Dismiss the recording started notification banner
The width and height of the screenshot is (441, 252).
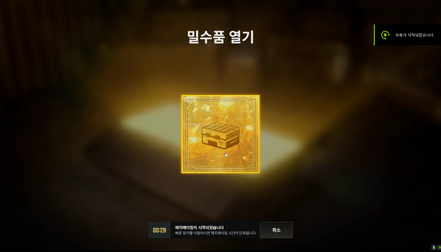(407, 35)
